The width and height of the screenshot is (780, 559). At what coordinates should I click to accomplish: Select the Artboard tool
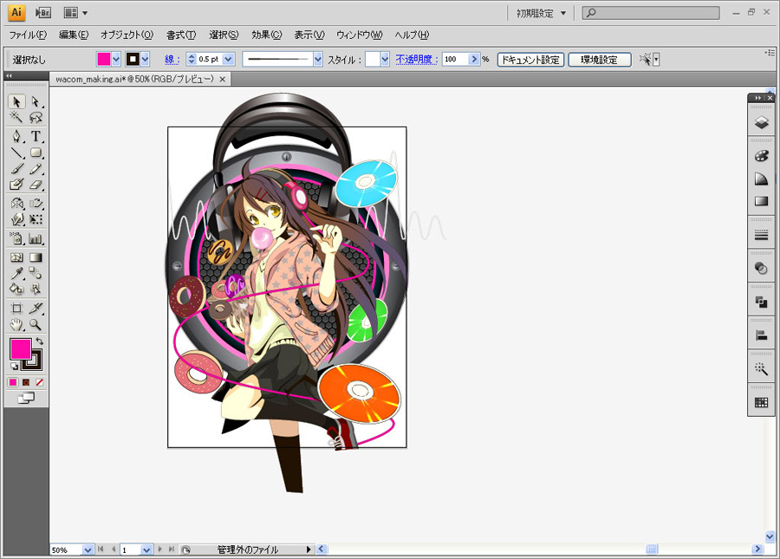coord(16,309)
